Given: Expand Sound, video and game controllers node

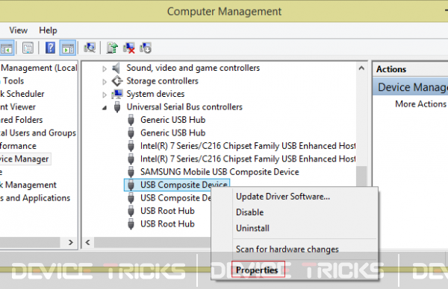Looking at the screenshot, I should (x=105, y=69).
